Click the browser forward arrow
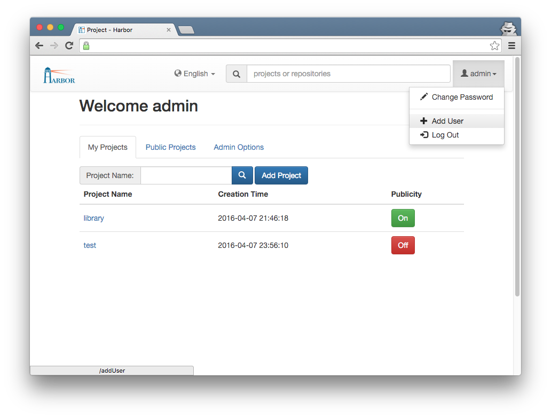 (x=54, y=46)
